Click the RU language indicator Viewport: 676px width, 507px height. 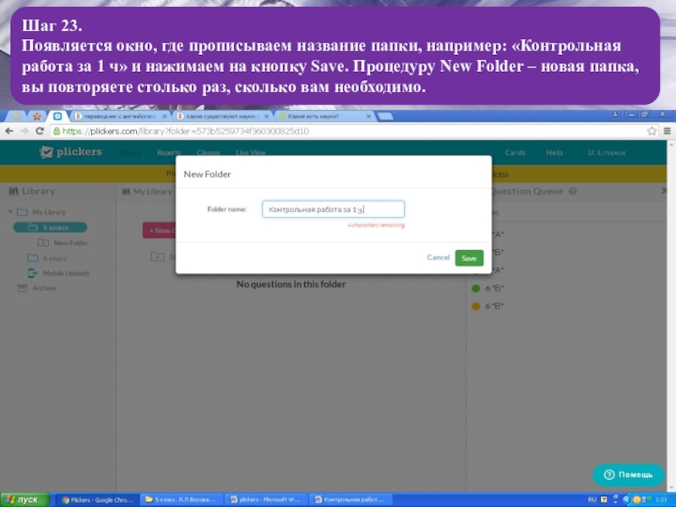coord(592,499)
